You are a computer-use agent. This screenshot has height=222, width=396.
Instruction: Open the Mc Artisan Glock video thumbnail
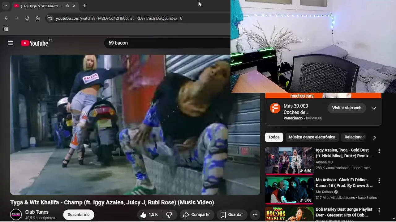click(289, 191)
